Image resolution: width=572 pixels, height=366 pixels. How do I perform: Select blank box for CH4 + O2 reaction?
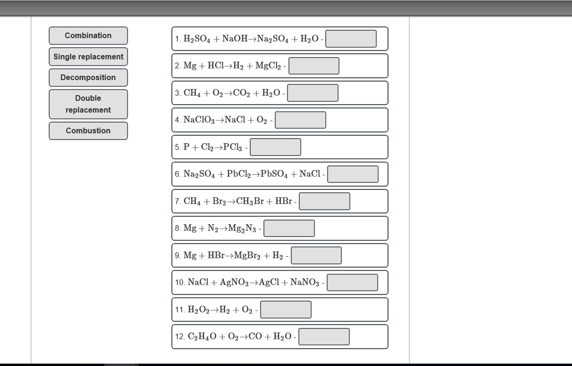coord(313,93)
